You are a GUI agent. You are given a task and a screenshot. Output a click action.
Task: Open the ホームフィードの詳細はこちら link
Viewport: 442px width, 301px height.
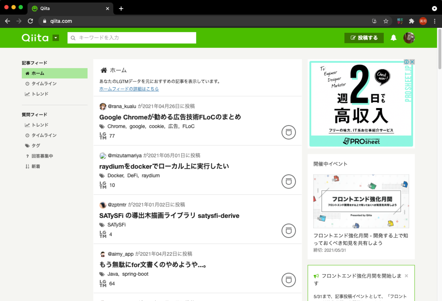pos(129,89)
